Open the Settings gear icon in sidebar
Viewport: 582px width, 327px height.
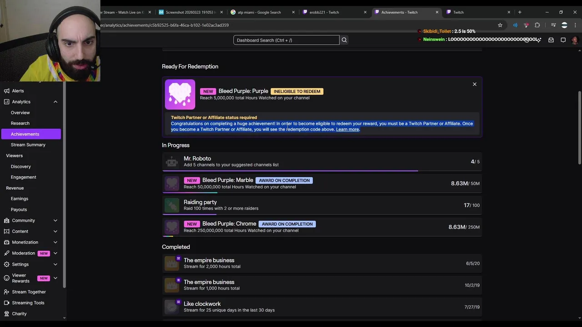(6, 264)
